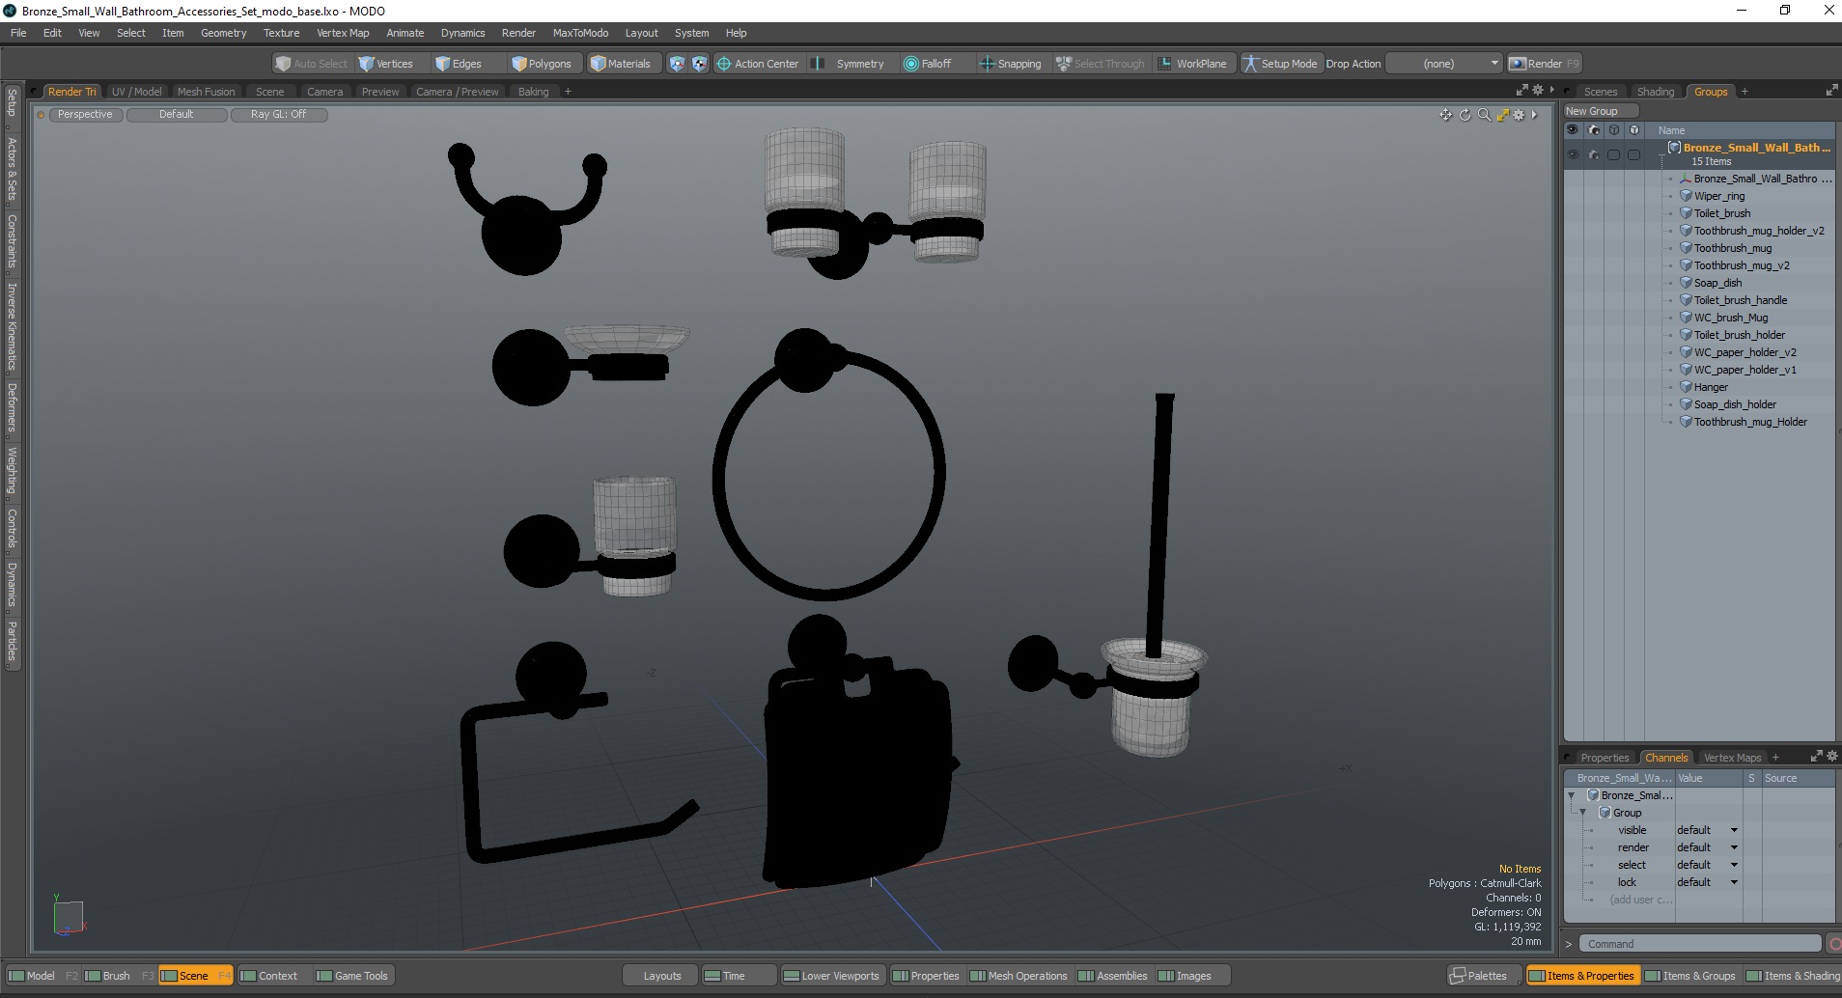Open the Texture menu

pyautogui.click(x=281, y=33)
